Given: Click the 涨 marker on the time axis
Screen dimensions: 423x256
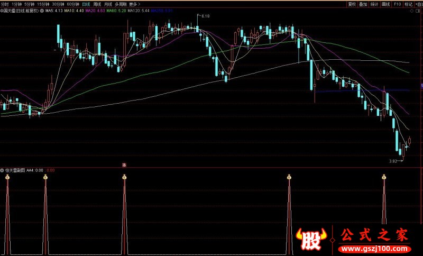Looking at the screenshot, I should point(124,165).
